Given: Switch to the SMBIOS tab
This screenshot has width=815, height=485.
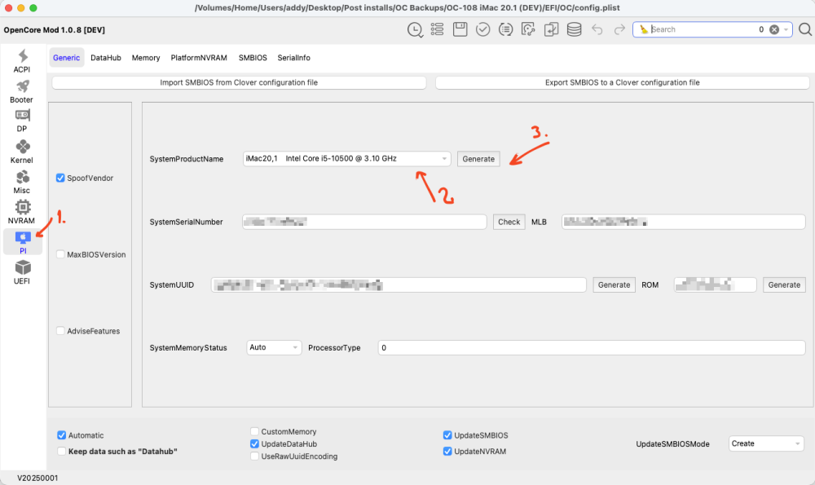Looking at the screenshot, I should click(253, 58).
